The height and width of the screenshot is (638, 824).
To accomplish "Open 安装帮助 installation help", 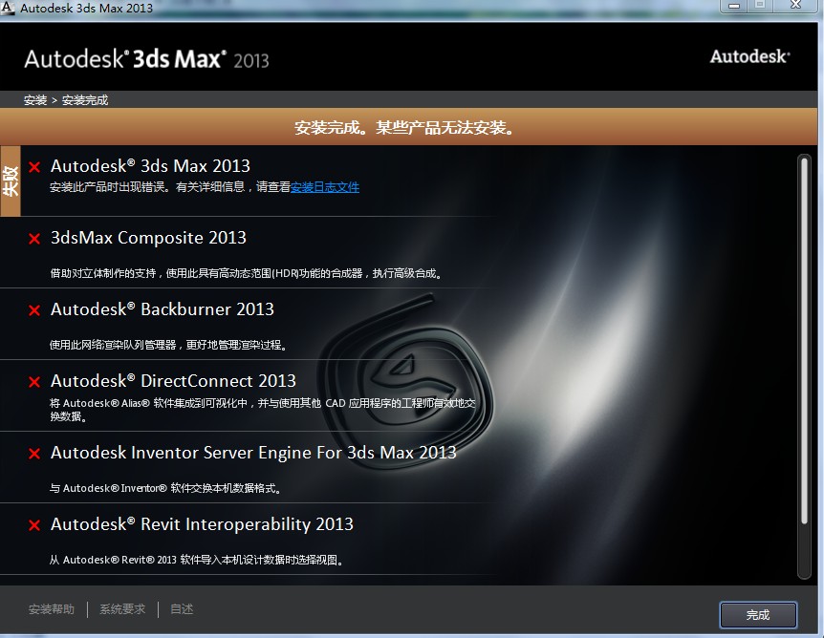I will click(52, 609).
